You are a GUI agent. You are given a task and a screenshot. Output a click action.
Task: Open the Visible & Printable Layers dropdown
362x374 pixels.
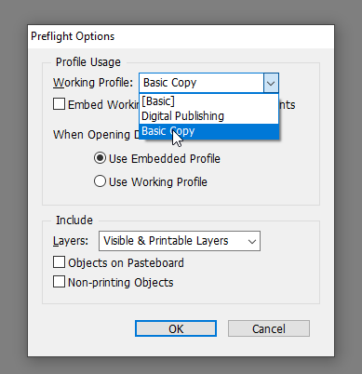pyautogui.click(x=180, y=241)
